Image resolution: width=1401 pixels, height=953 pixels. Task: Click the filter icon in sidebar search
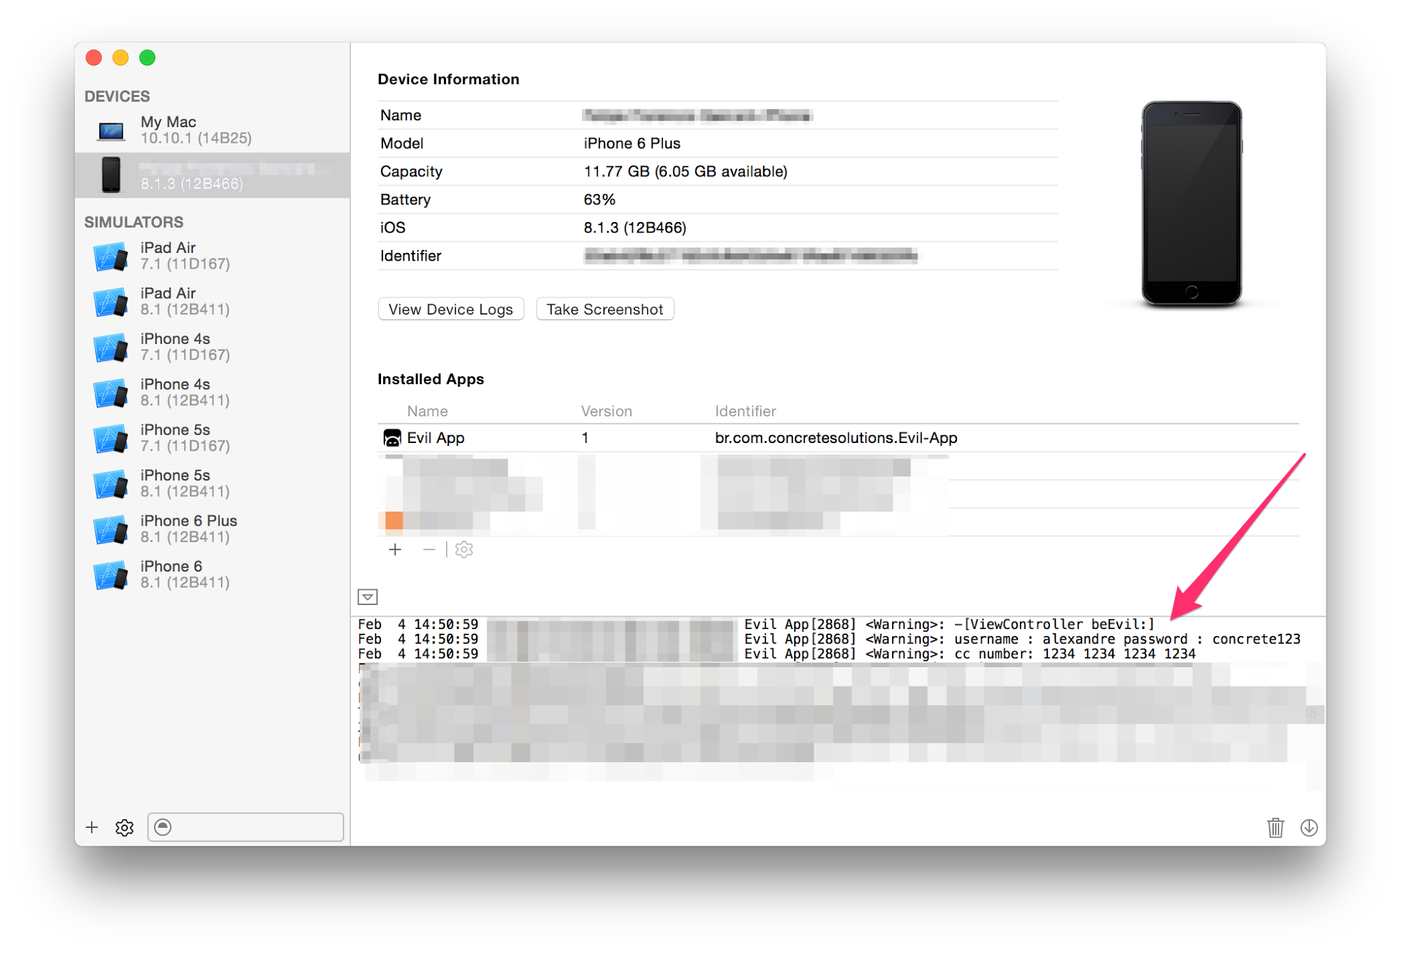pos(163,827)
